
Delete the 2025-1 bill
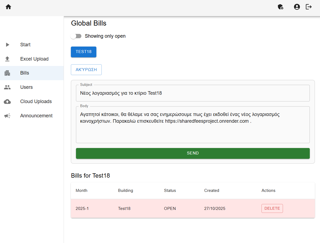coord(272,209)
